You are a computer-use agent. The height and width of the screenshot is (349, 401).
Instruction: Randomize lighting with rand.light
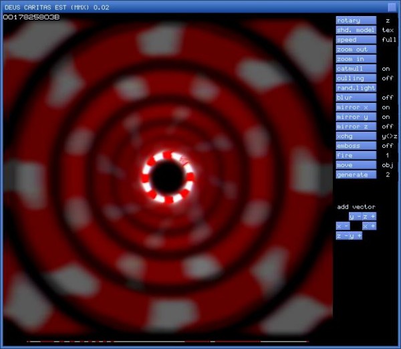[x=356, y=88]
